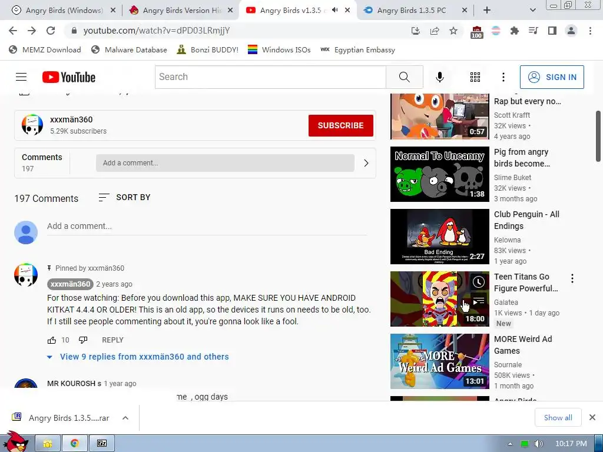Open a new browser tab
Screen dimensions: 603x452
pyautogui.click(x=487, y=10)
